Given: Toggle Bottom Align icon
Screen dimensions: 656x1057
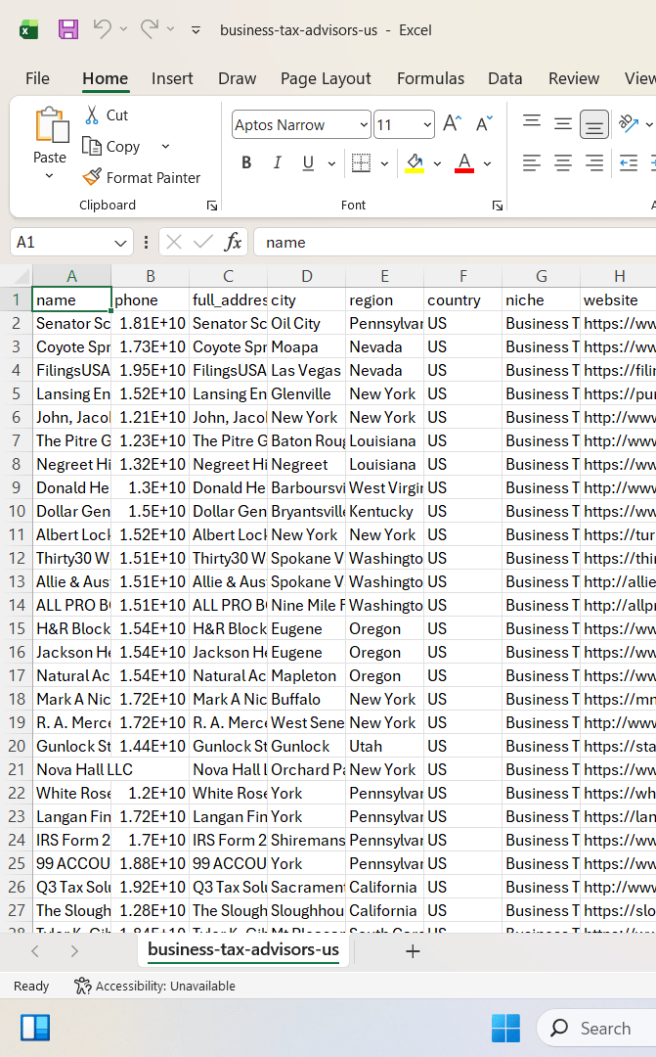Looking at the screenshot, I should [x=594, y=124].
